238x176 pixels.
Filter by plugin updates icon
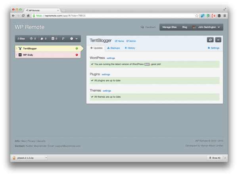pyautogui.click(x=44, y=39)
